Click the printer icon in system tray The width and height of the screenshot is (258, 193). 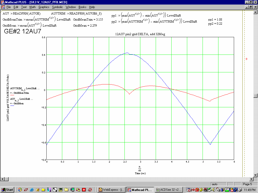coord(240,190)
